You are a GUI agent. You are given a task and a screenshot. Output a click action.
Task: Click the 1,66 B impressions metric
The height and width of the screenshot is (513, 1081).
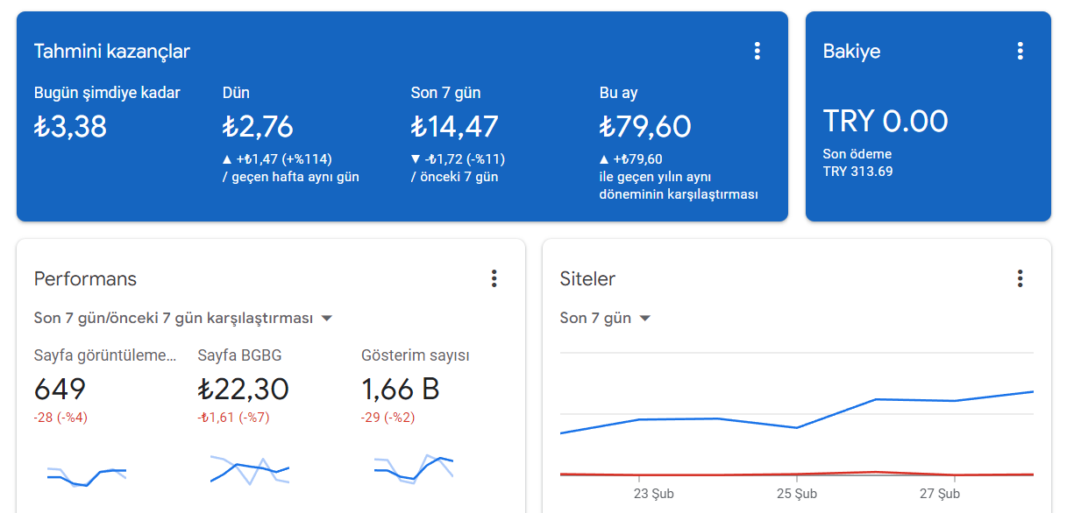pyautogui.click(x=401, y=389)
